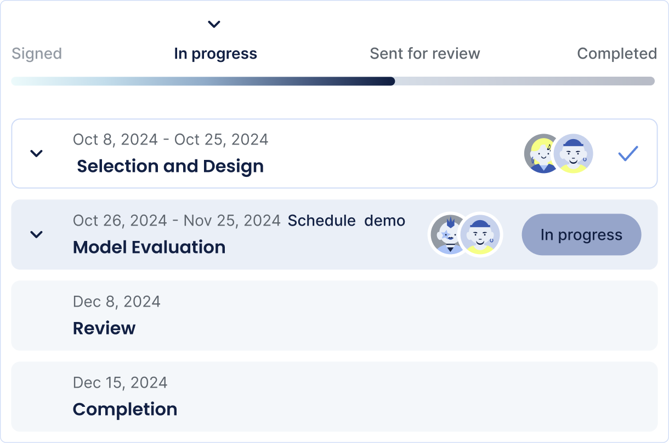This screenshot has width=669, height=443.
Task: Click the checkmark on Selection and Design
Action: tap(628, 154)
